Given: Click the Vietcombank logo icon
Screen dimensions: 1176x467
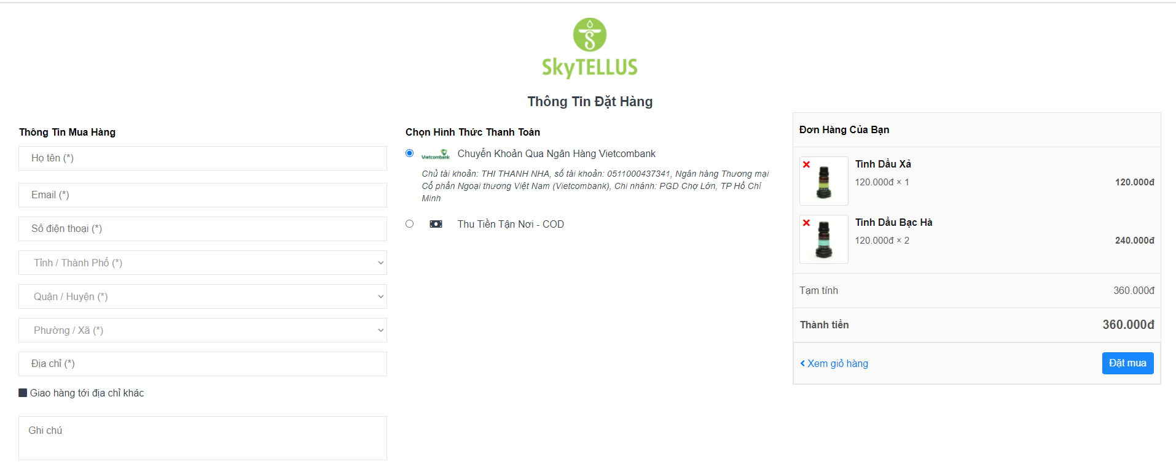Looking at the screenshot, I should click(436, 155).
